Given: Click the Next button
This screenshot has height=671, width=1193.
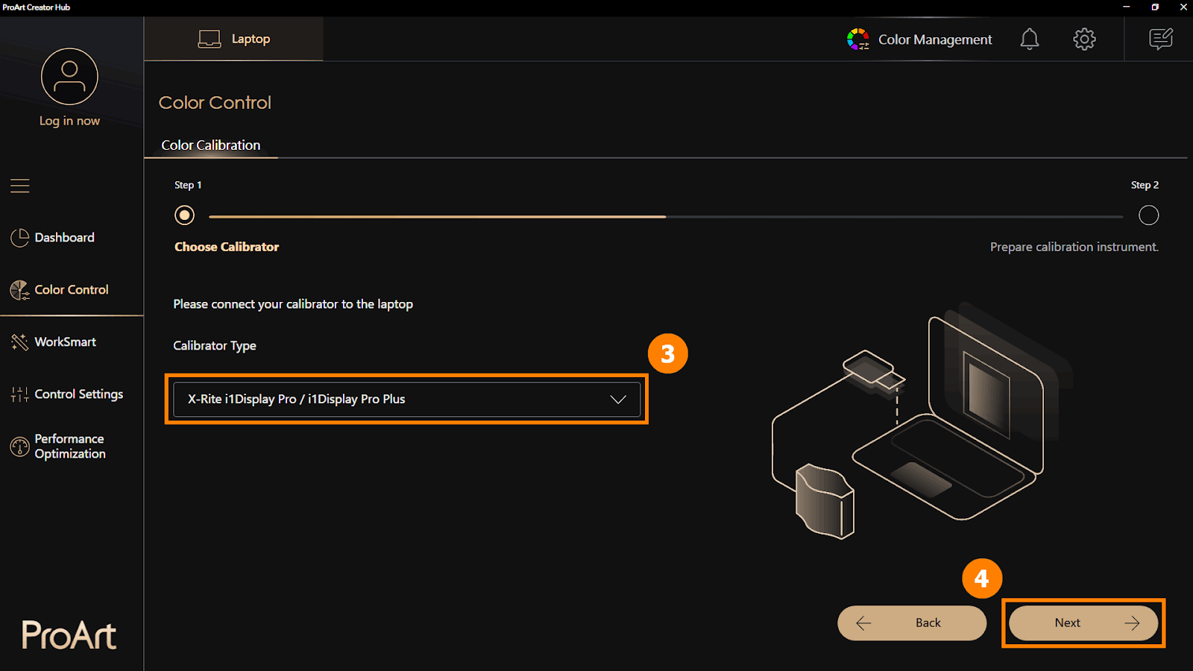Looking at the screenshot, I should (x=1083, y=623).
